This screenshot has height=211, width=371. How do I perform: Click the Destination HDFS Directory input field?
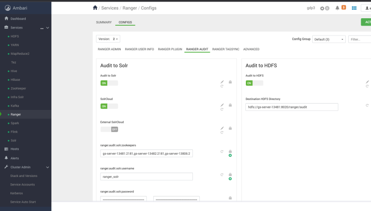pos(292,107)
